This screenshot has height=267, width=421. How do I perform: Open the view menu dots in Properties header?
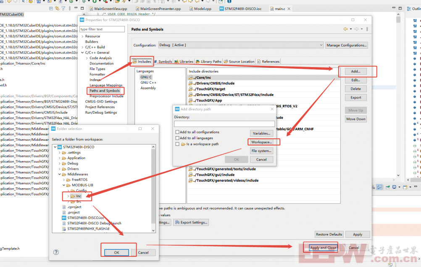pos(367,29)
